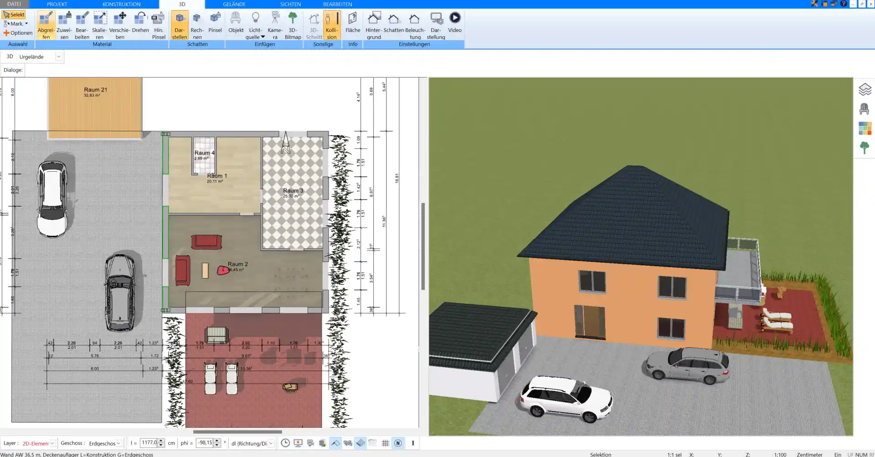
Task: Open the Fläche info tool
Action: tap(352, 22)
